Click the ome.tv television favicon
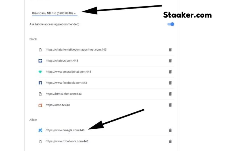The image size is (227, 151). point(40,105)
